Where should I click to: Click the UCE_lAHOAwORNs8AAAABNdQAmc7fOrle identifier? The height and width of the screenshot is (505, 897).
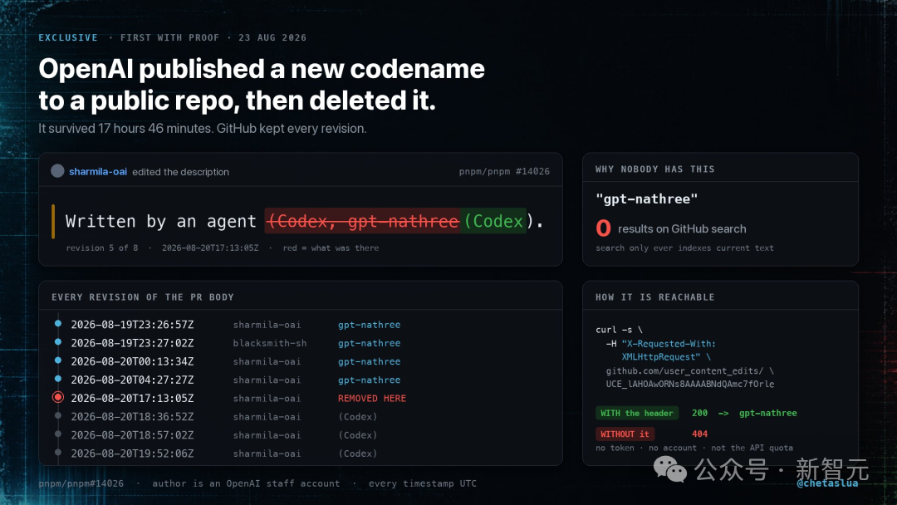pyautogui.click(x=690, y=385)
